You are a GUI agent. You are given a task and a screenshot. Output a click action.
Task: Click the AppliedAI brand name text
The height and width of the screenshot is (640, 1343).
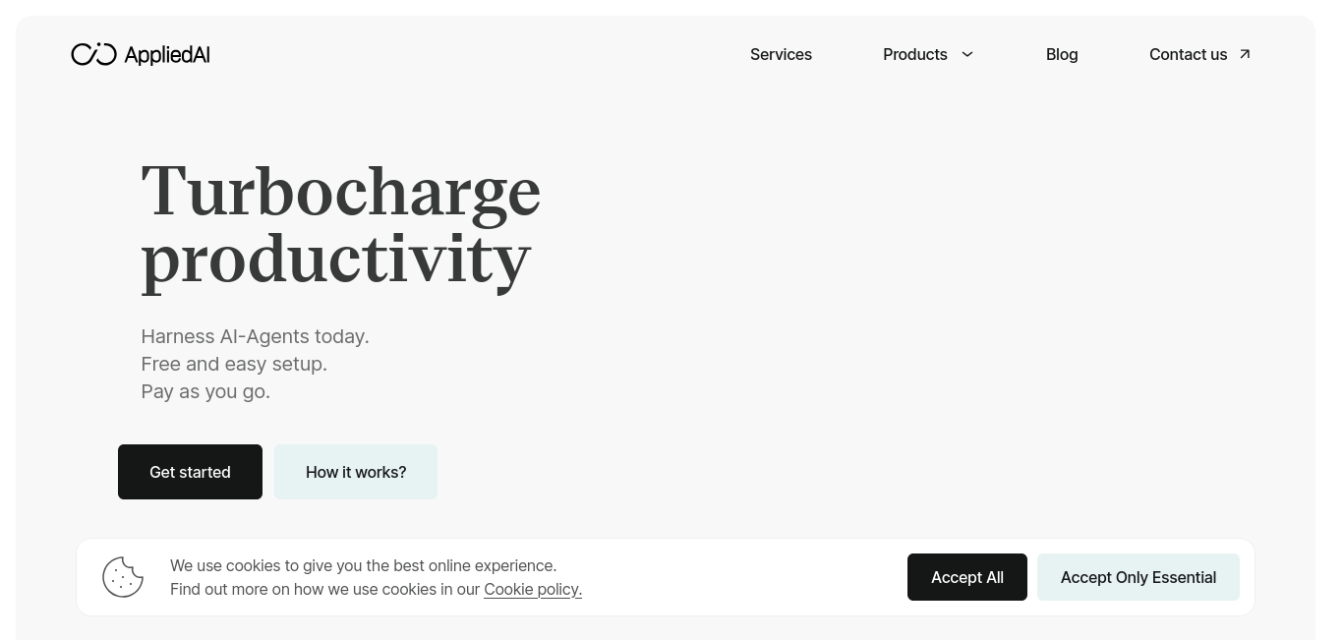coord(167,54)
